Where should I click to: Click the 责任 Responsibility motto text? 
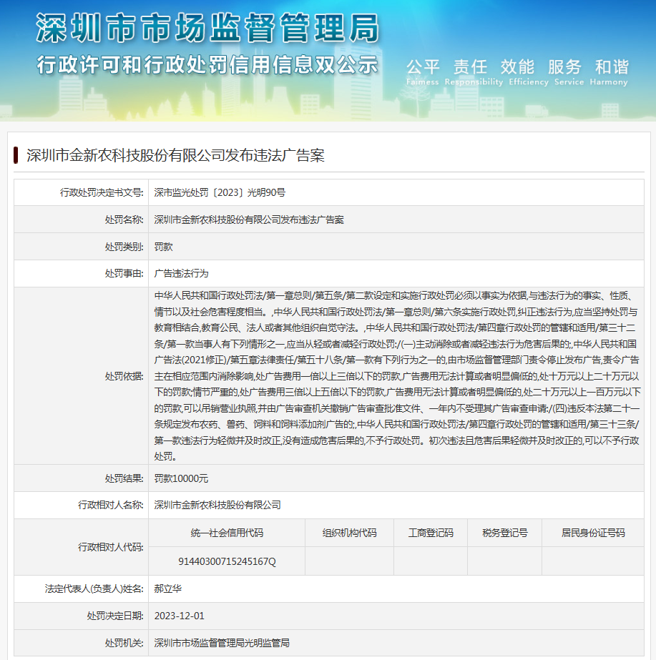click(x=474, y=72)
